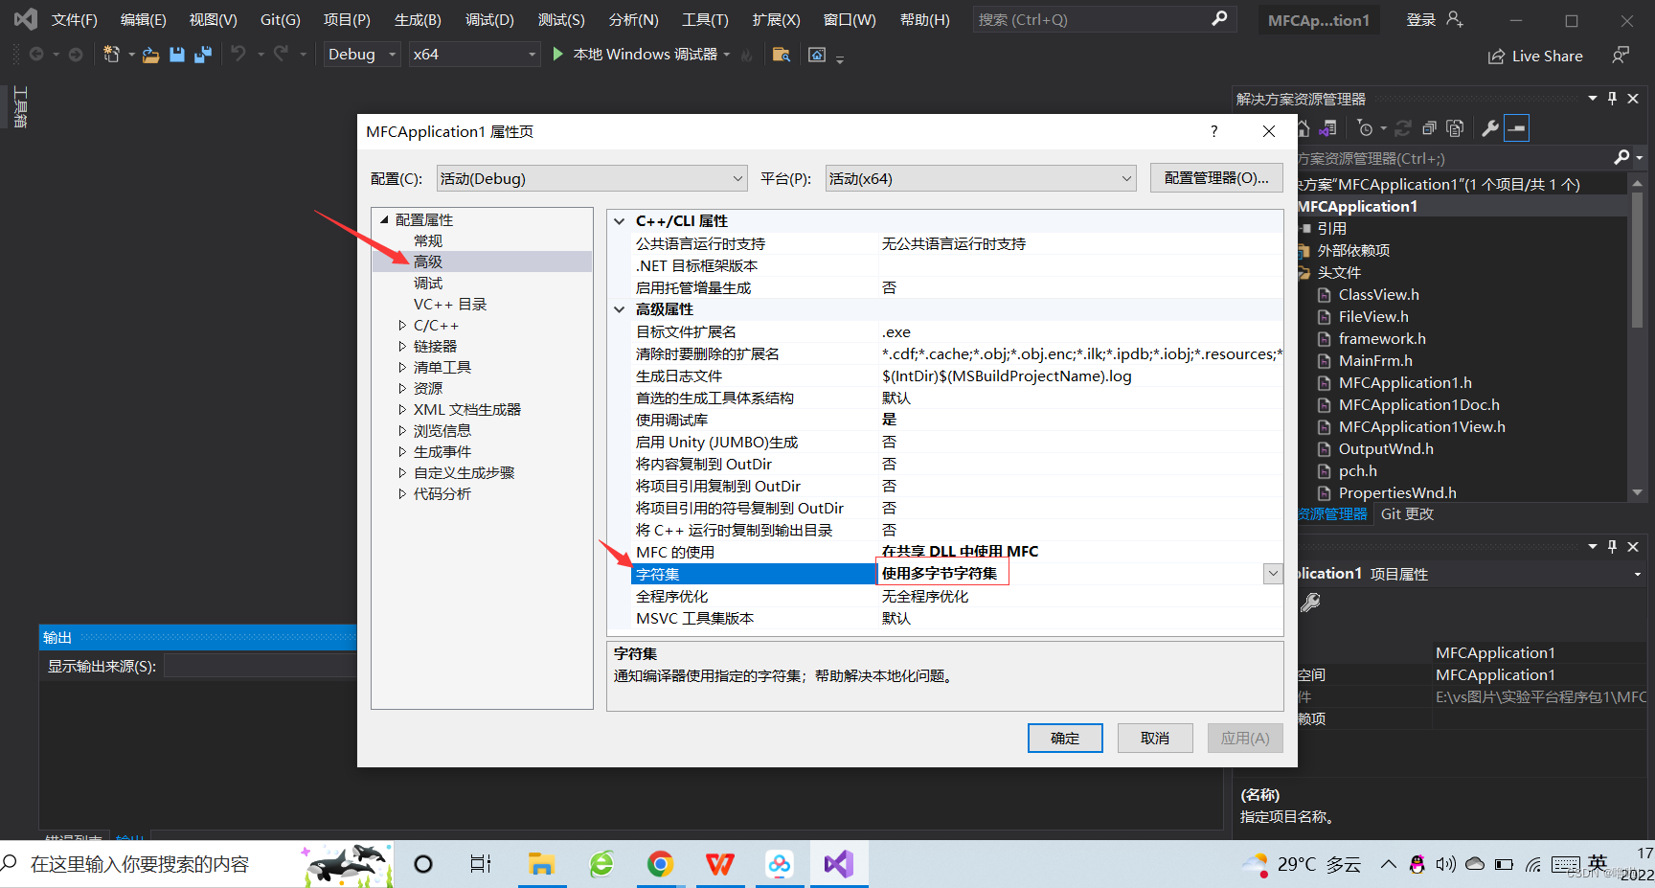Open the x64 platform dropdown in toolbar
Image resolution: width=1655 pixels, height=888 pixels.
pyautogui.click(x=474, y=55)
